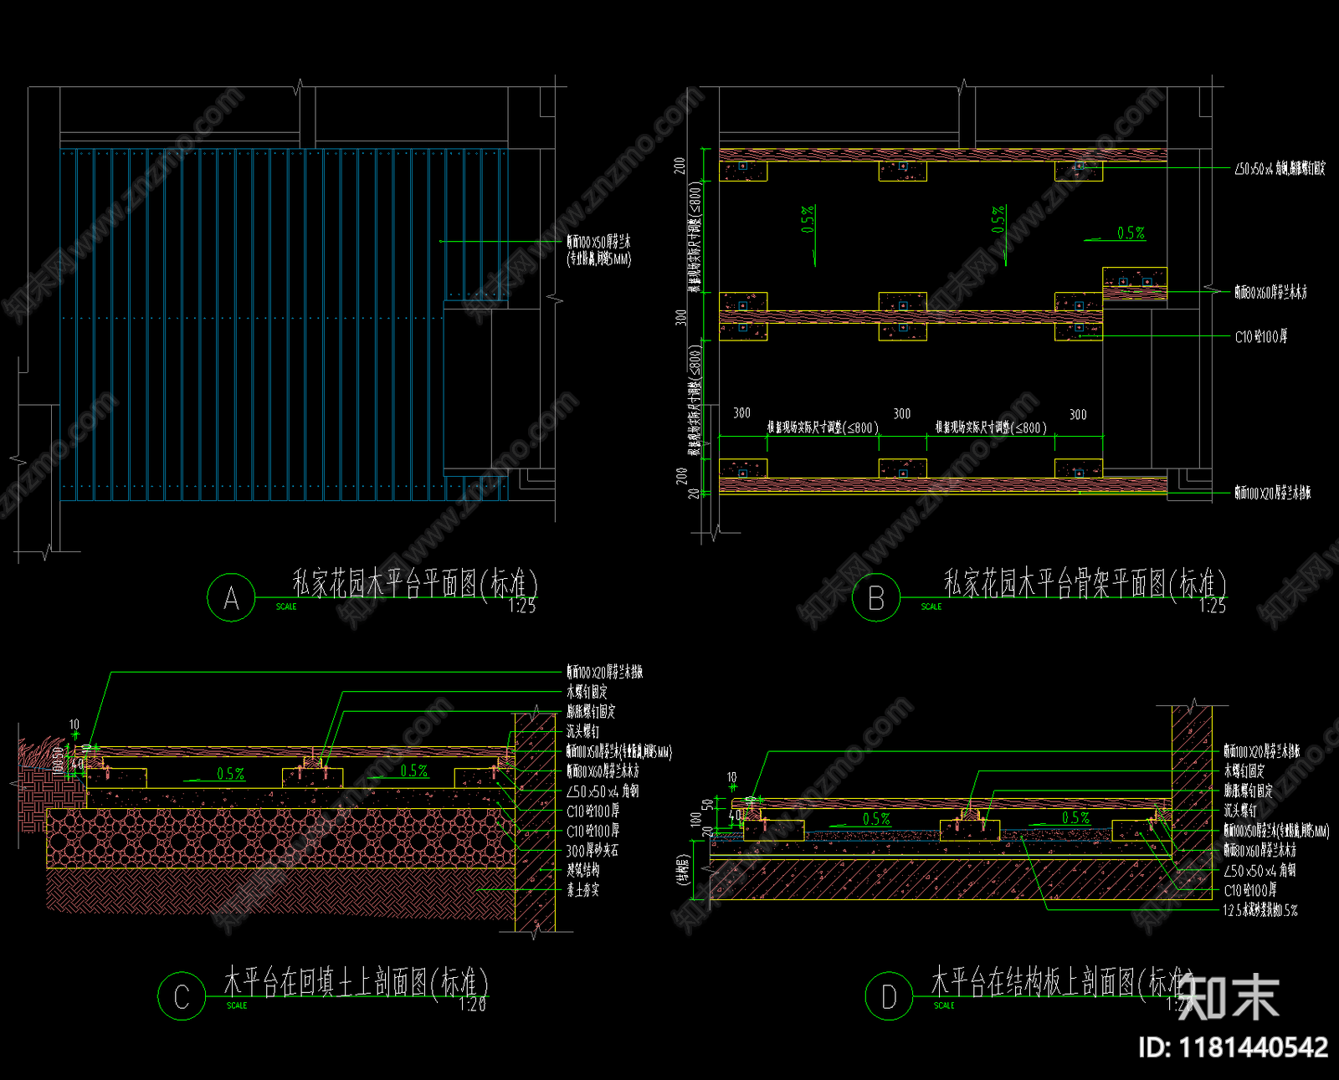Click the horizontal 0.5% slope label in plan B
Screen dimensions: 1339x1080
pos(1131,233)
